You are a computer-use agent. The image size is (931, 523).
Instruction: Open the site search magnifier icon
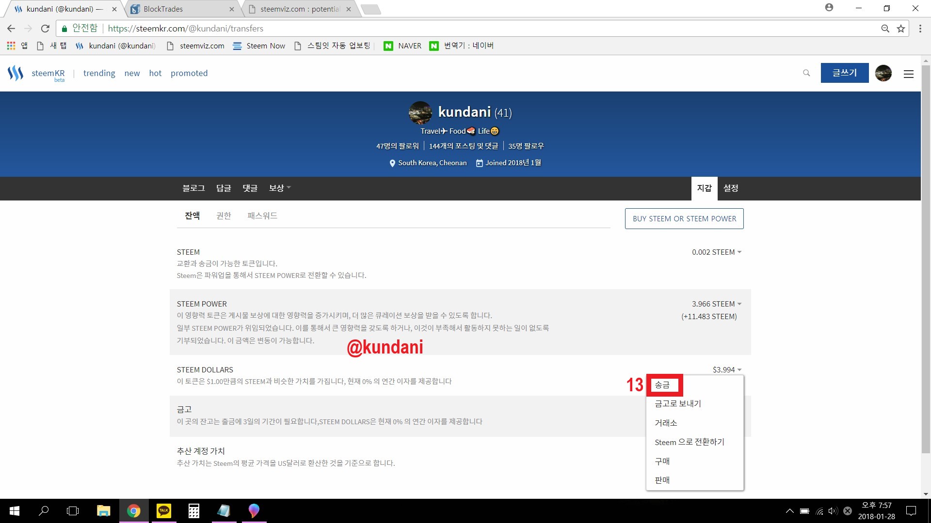tap(806, 73)
